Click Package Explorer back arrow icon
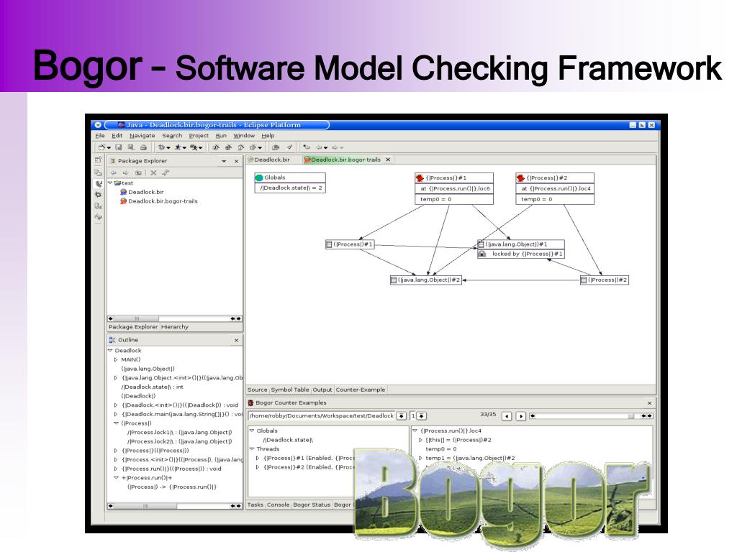This screenshot has height=552, width=737. (x=113, y=172)
